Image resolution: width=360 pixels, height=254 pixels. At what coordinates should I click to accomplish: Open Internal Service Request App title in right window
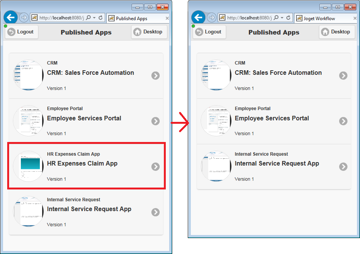click(x=277, y=164)
